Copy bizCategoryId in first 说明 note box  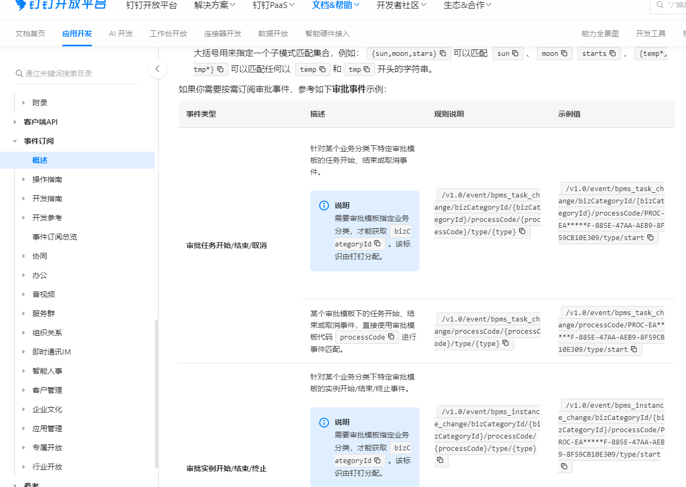click(377, 244)
